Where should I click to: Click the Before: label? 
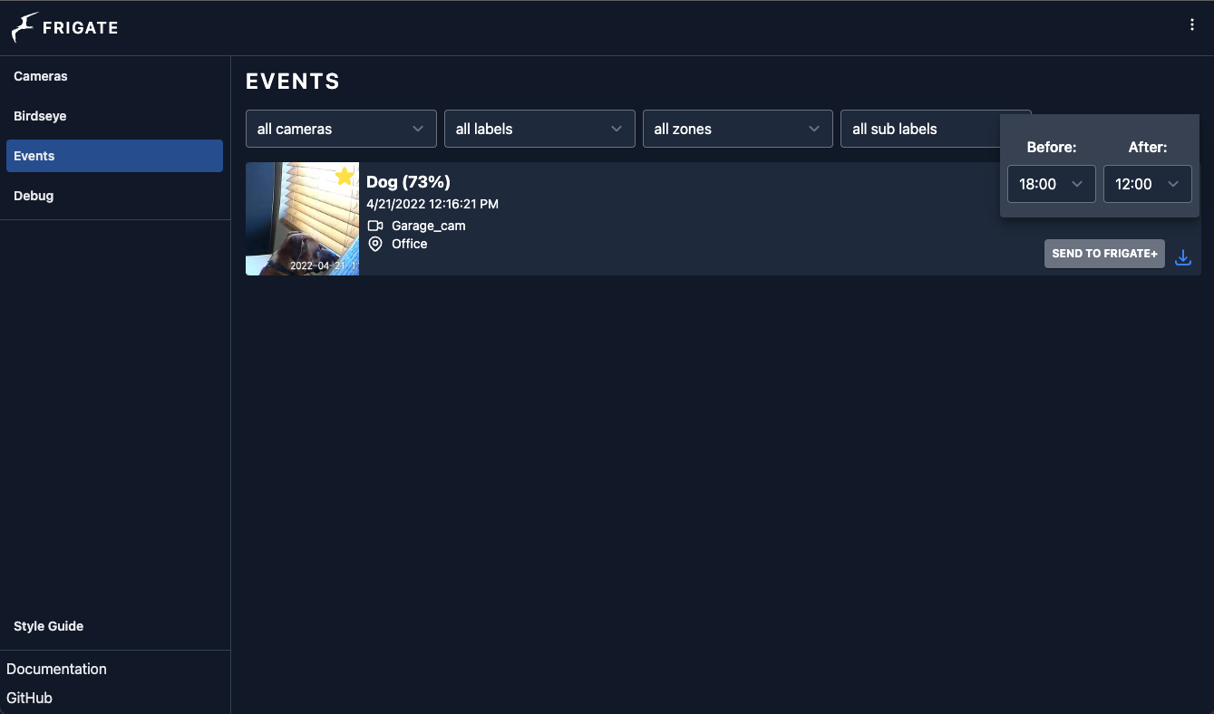point(1052,147)
